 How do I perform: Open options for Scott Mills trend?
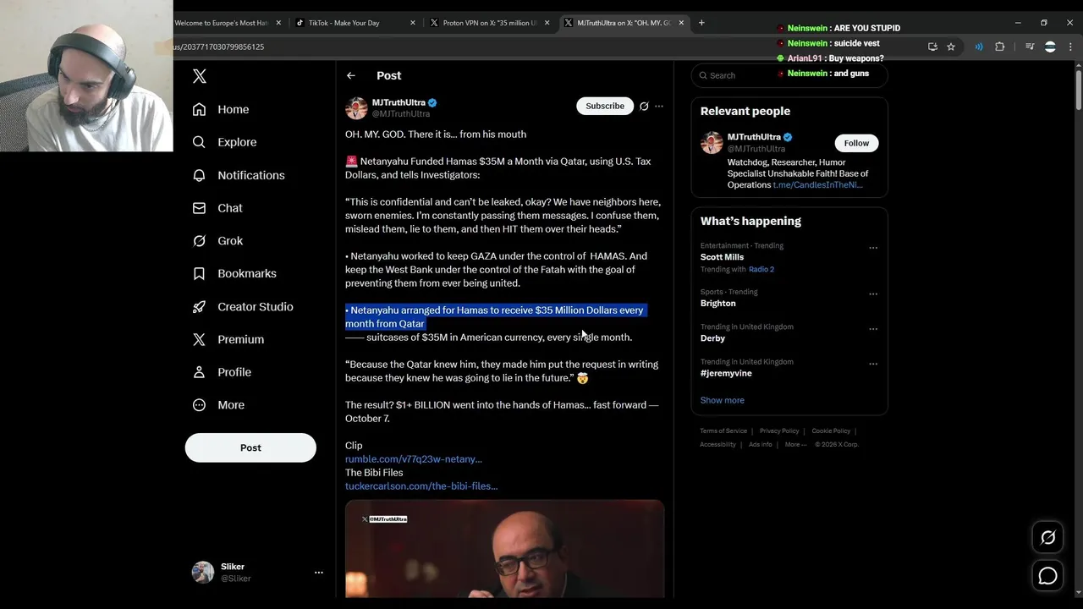click(x=873, y=248)
